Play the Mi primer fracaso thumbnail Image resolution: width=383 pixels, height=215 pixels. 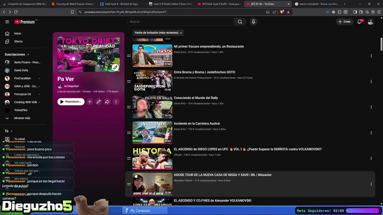152,56
